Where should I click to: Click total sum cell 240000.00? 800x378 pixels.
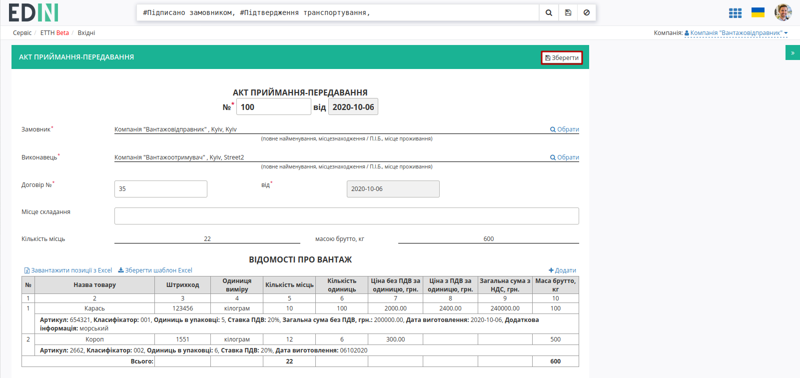505,308
